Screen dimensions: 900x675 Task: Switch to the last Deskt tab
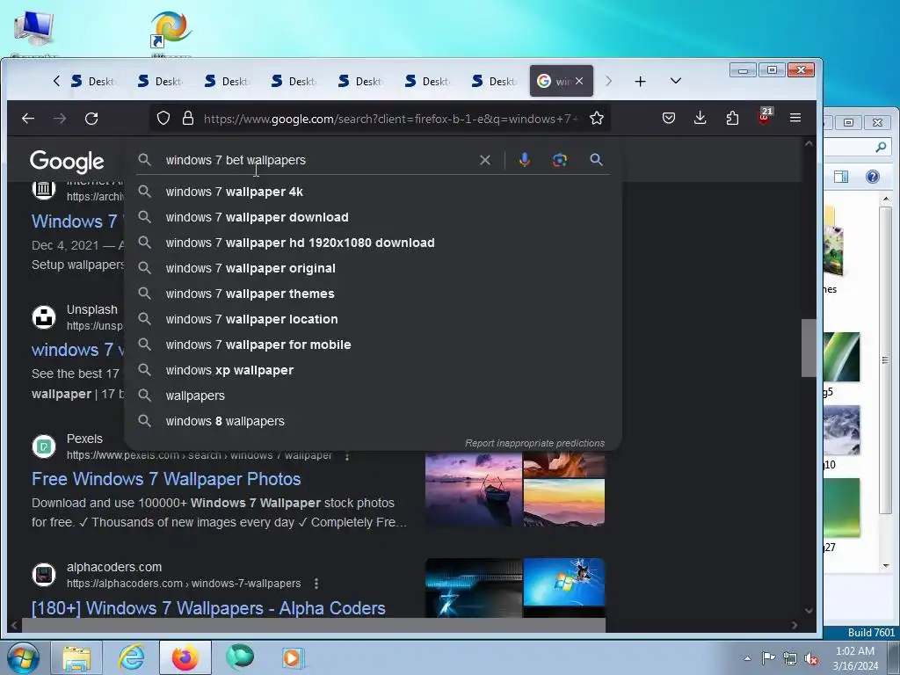(x=494, y=81)
